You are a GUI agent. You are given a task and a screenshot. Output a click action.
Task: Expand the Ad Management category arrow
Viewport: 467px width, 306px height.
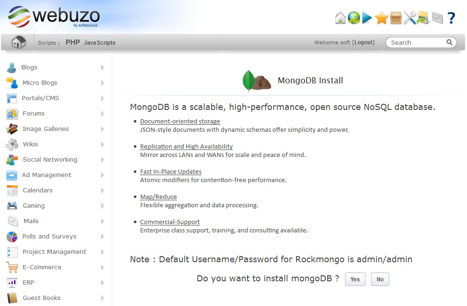coord(102,175)
